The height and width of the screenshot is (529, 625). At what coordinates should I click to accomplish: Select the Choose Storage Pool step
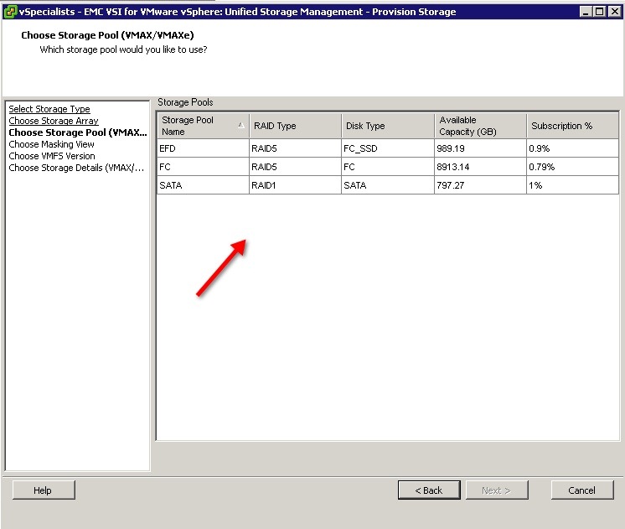pyautogui.click(x=78, y=132)
